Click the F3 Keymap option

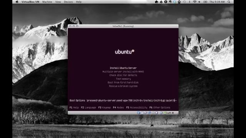105,107
